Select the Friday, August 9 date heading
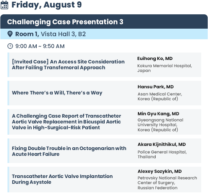 click(47, 5)
